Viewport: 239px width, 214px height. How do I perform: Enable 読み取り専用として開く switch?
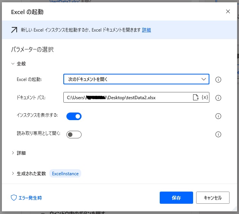pyautogui.click(x=74, y=135)
